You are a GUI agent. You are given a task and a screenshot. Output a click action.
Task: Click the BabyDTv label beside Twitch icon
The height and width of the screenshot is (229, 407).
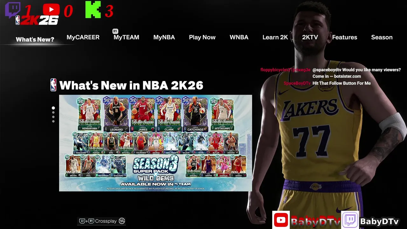(379, 221)
